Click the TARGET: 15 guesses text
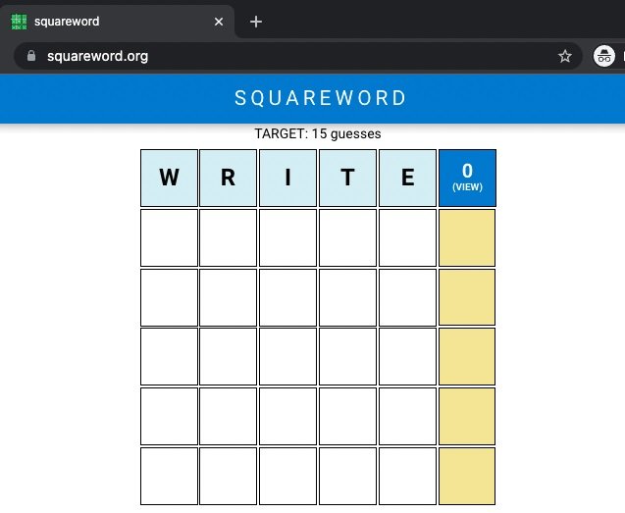The height and width of the screenshot is (513, 625). tap(318, 134)
